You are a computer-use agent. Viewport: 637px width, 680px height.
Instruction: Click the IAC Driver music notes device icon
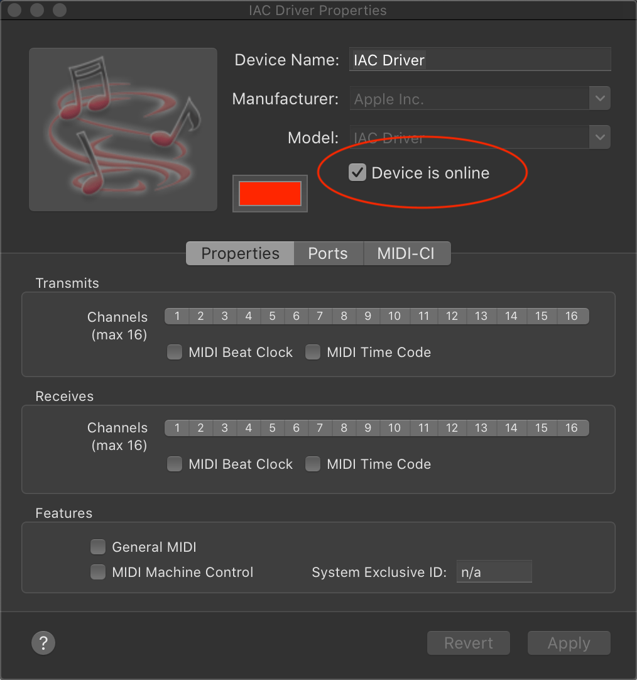click(x=123, y=129)
